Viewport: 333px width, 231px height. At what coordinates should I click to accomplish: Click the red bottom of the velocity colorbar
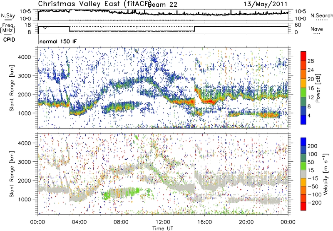(303, 206)
